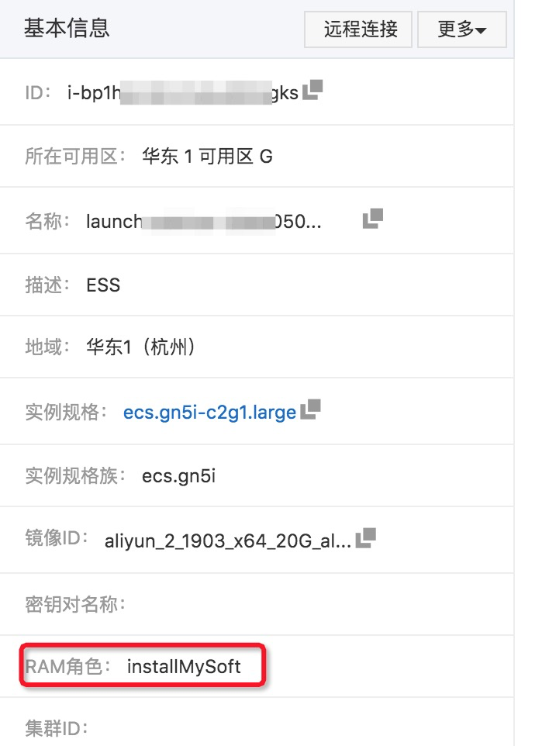The width and height of the screenshot is (549, 746).
Task: Open the 更多 dropdown menu
Action: [462, 29]
